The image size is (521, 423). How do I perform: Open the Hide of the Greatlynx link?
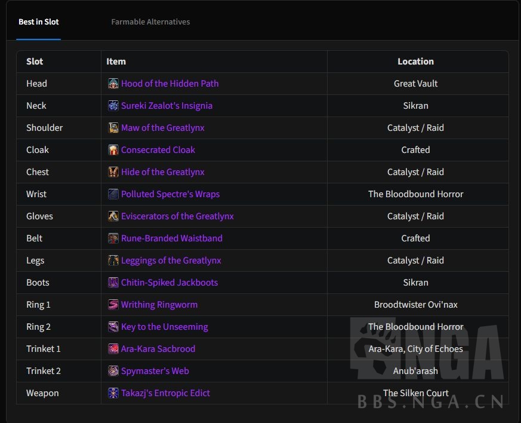click(162, 172)
